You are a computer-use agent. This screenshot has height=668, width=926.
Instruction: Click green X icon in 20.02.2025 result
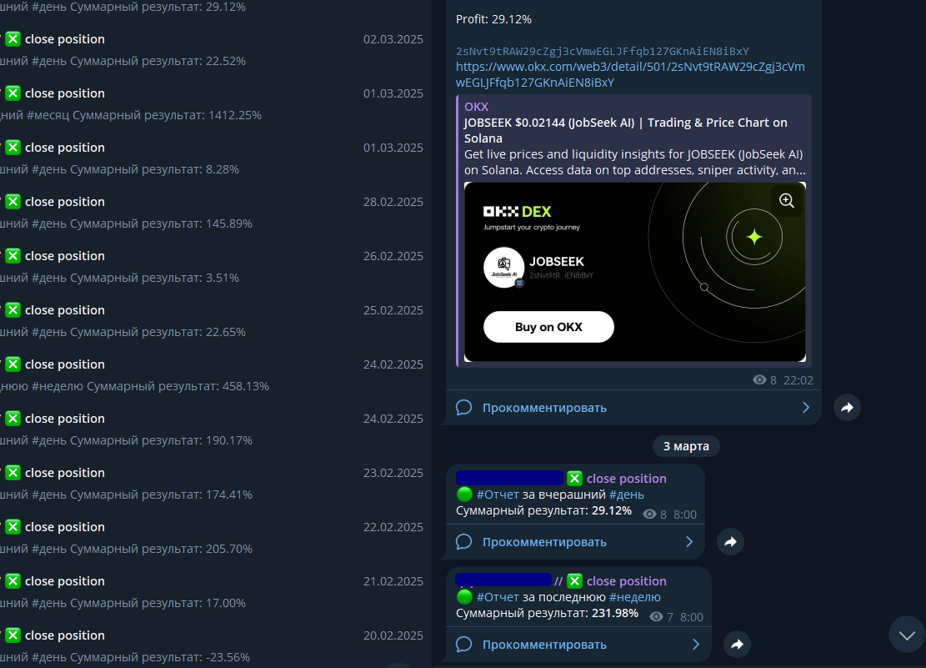(13, 635)
